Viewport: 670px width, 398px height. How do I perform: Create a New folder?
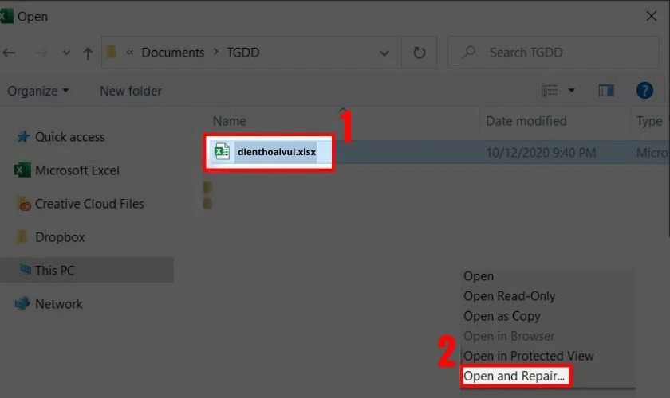[131, 91]
